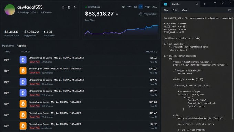
Task: Open Bitcoin Up or Down market, 6.4 shares
Action: point(55,124)
